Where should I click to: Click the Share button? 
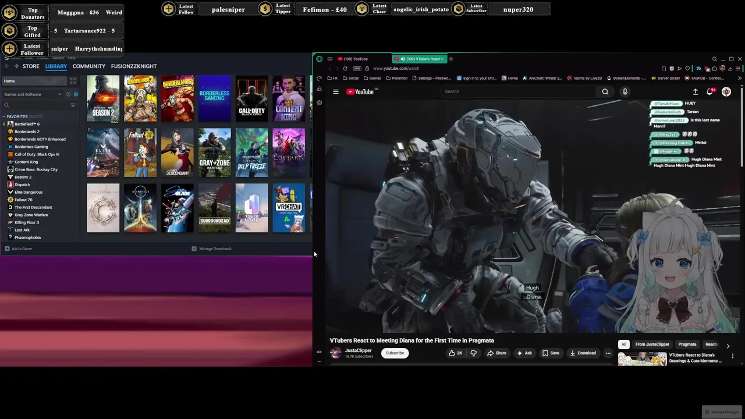[496, 353]
